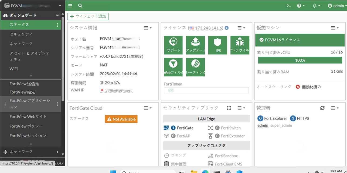Refresh the 管理者 widget
Screen dimensions: 347x173
(x=322, y=108)
